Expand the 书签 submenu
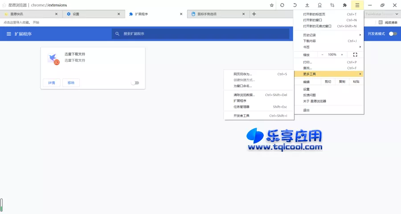This screenshot has width=401, height=214. [x=329, y=47]
